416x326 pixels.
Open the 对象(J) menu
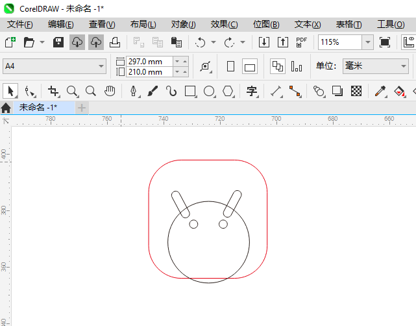tap(183, 25)
